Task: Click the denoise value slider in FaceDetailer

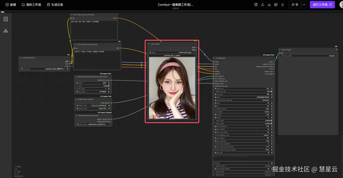Action: [243, 115]
